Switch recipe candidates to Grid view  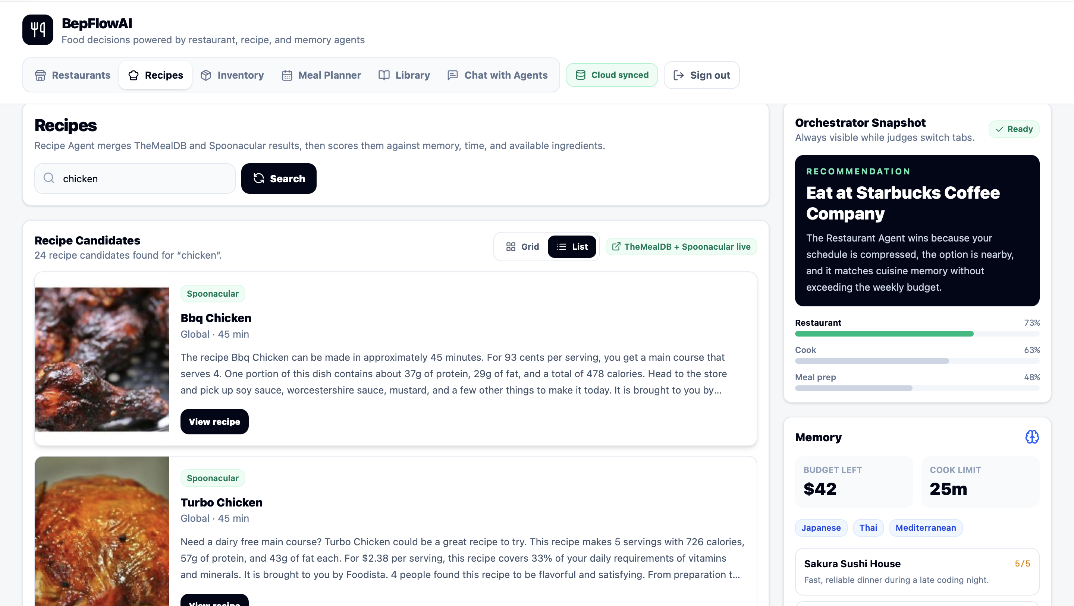point(522,247)
